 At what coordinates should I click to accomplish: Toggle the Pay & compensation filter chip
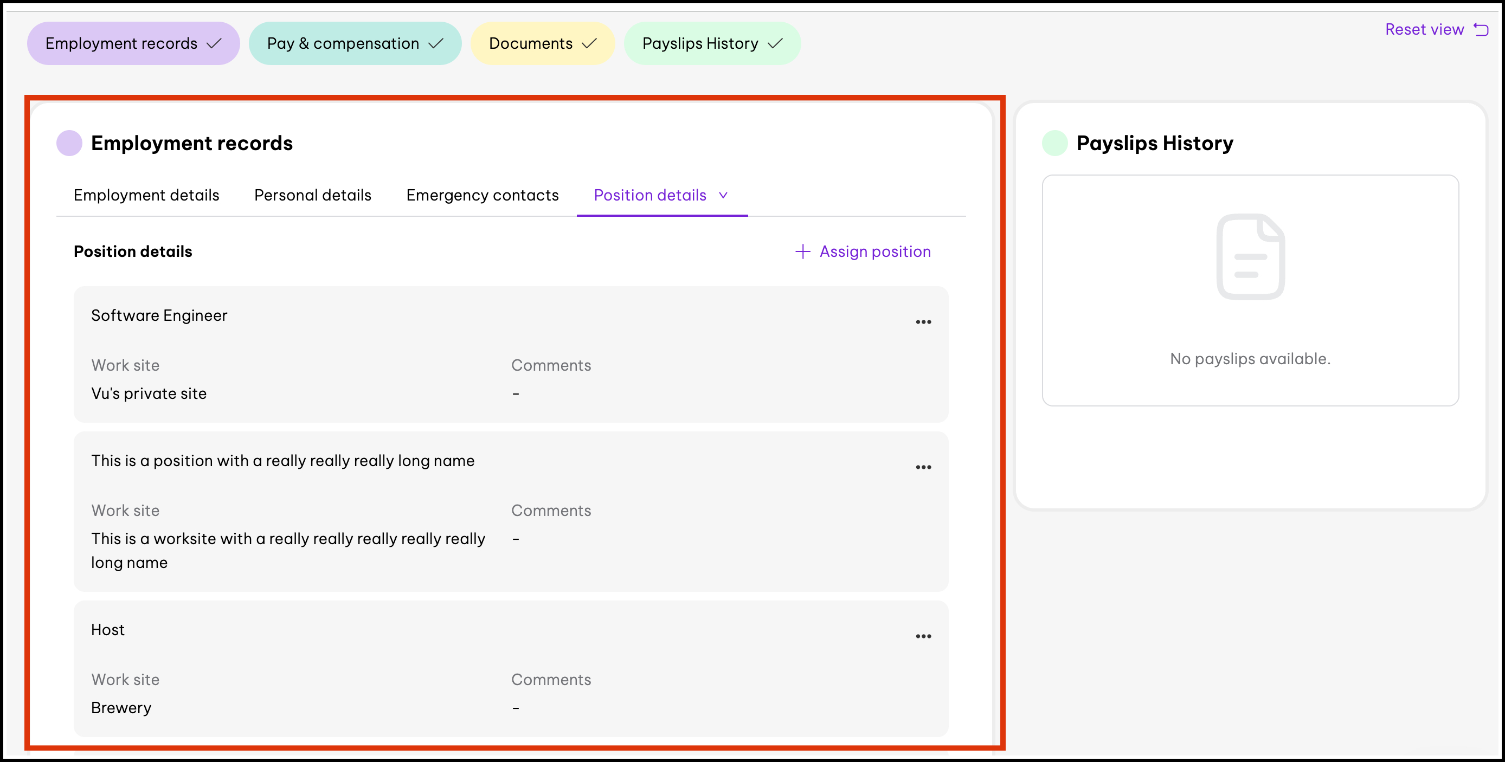[355, 43]
